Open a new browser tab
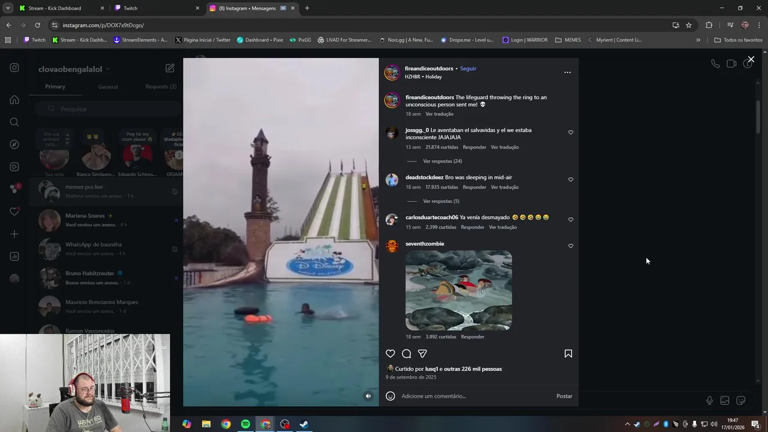Image resolution: width=768 pixels, height=432 pixels. pyautogui.click(x=307, y=8)
